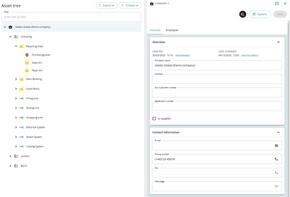Click the Expand all button

(x=106, y=6)
